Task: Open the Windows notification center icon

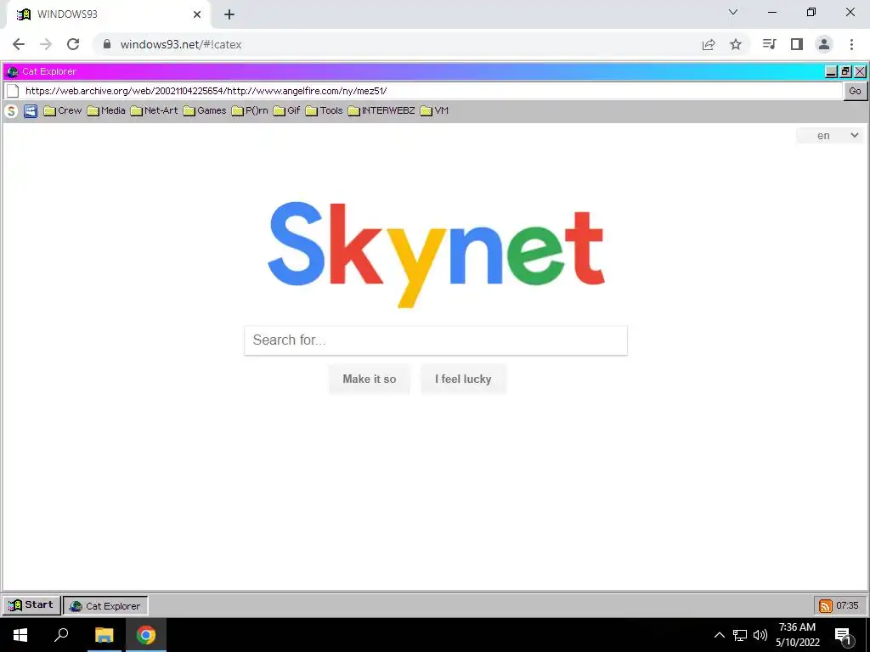Action: (x=844, y=635)
